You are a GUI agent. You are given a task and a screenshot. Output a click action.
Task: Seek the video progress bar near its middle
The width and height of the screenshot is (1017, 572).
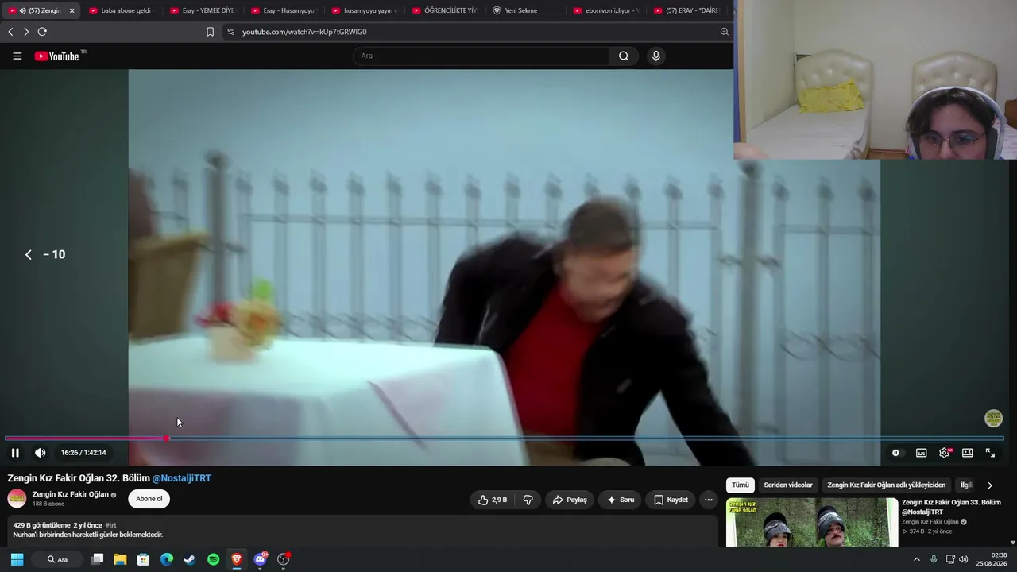coord(505,438)
